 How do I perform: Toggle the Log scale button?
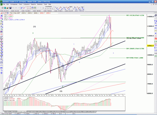click(155, 53)
